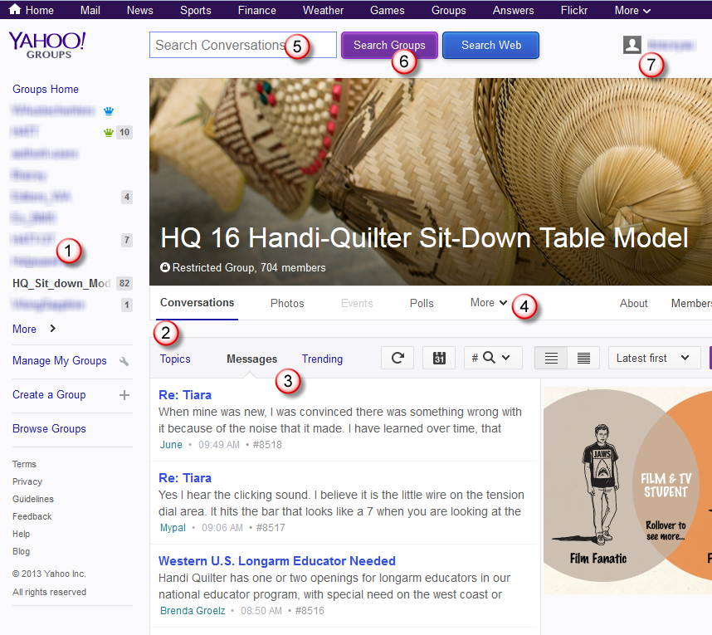
Task: Click author Brenda Groelz's name
Action: (193, 611)
